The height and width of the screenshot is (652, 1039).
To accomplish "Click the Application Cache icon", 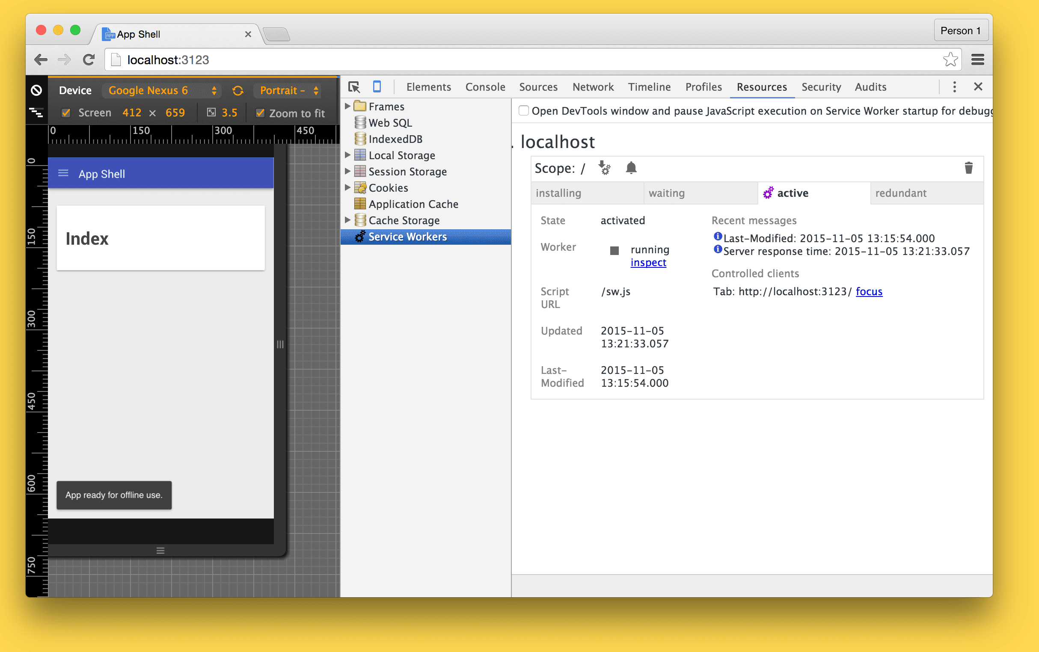I will coord(361,204).
